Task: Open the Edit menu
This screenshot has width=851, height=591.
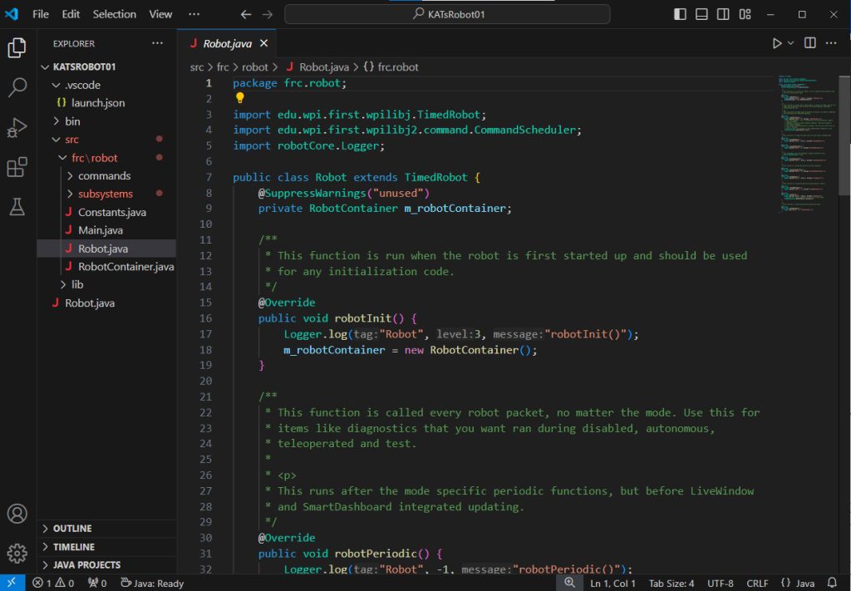Action: (x=71, y=15)
